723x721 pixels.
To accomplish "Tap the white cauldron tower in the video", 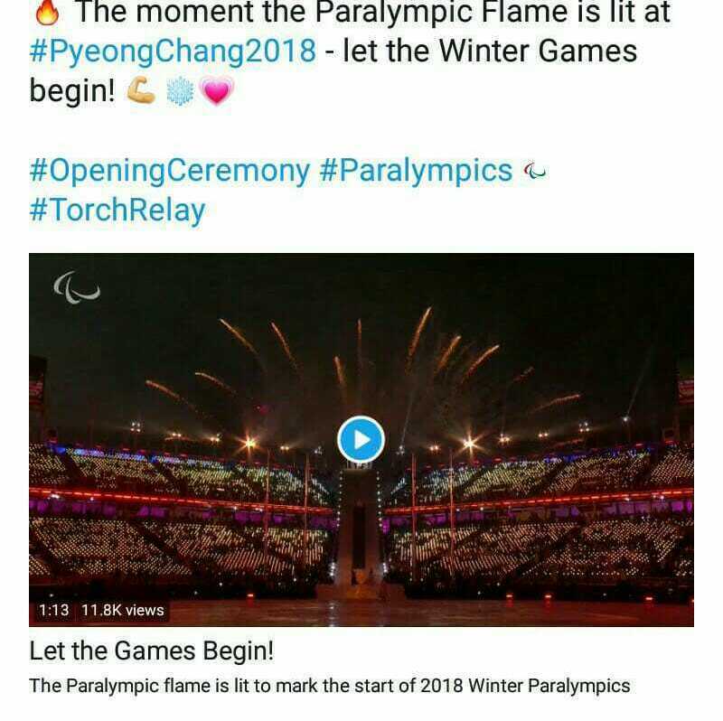I will click(x=359, y=524).
